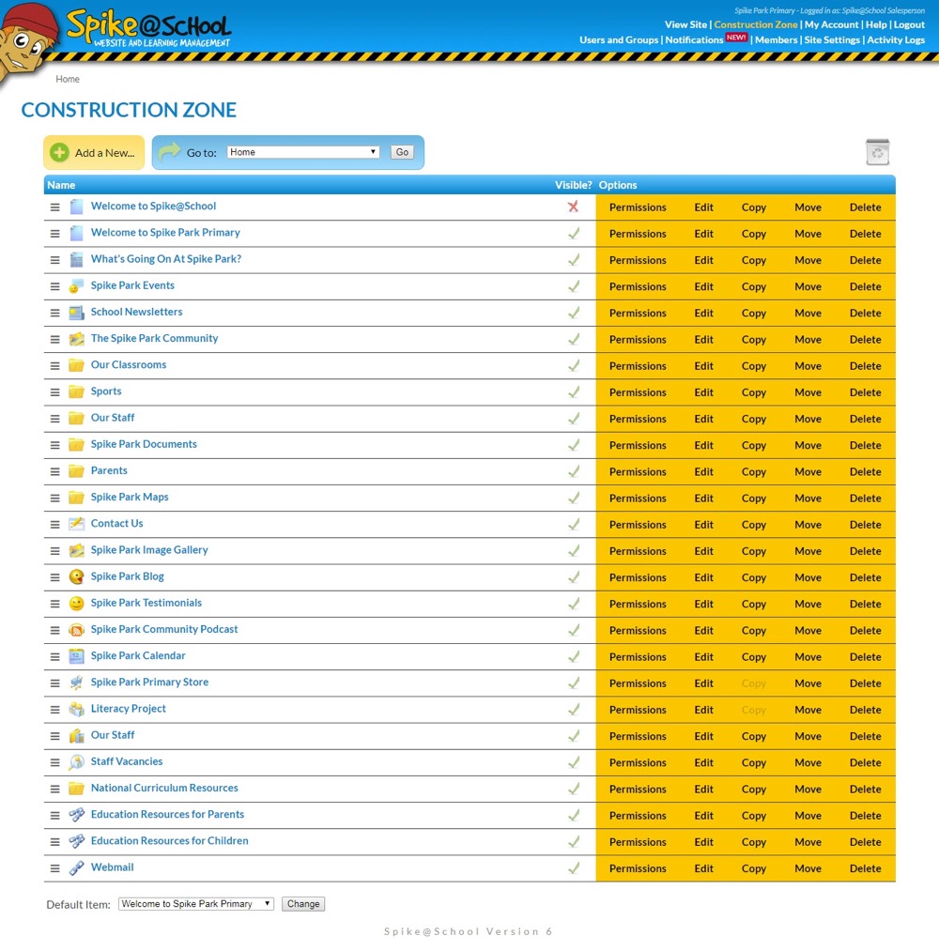Click the Our Classrooms folder icon
The image size is (939, 951).
(x=77, y=366)
